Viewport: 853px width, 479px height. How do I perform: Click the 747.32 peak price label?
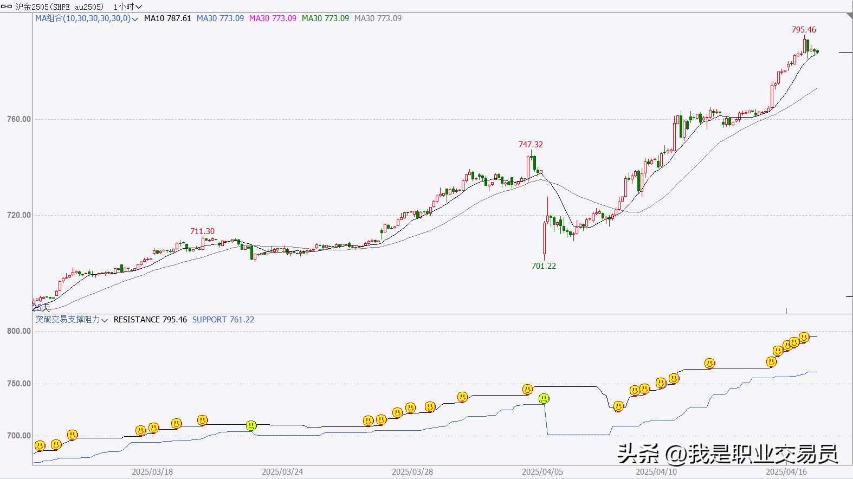(531, 145)
